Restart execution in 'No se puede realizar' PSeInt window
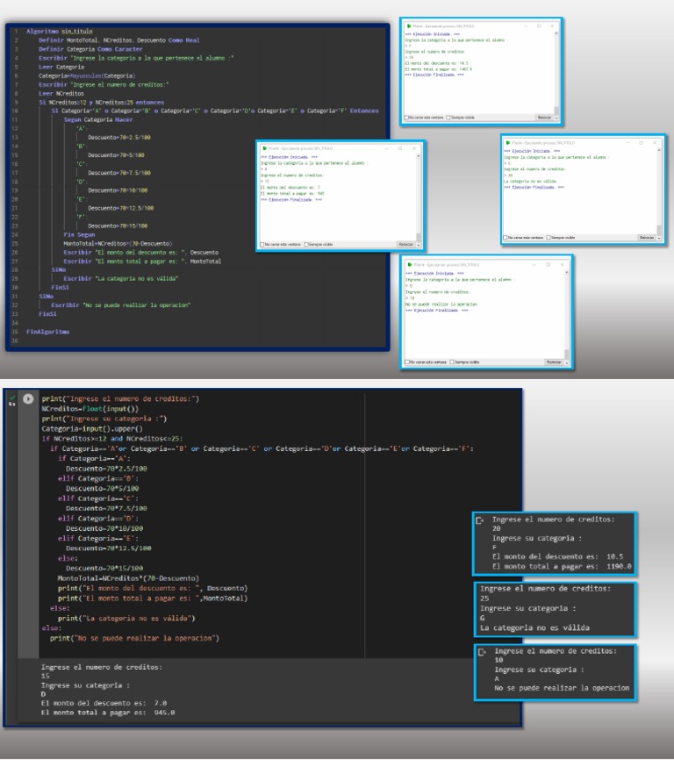The height and width of the screenshot is (760, 674). pyautogui.click(x=554, y=362)
